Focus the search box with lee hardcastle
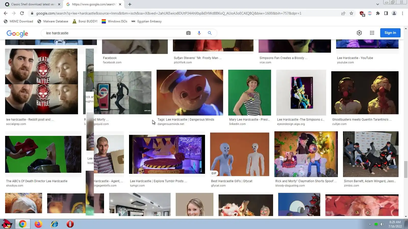 pyautogui.click(x=113, y=33)
